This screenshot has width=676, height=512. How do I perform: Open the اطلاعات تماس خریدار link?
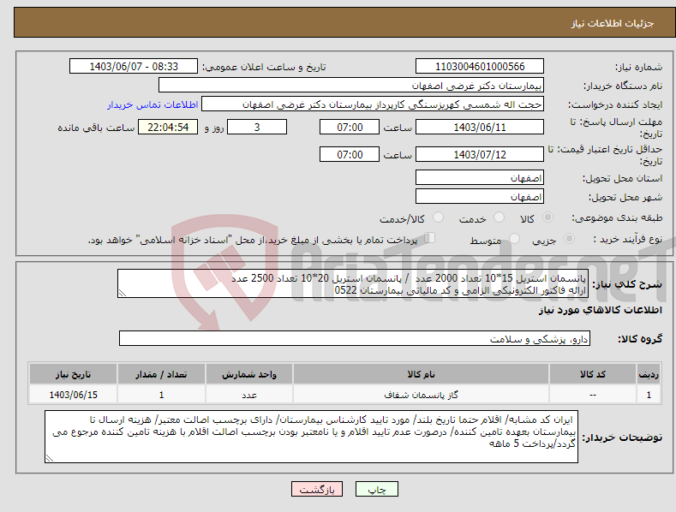coord(153,104)
